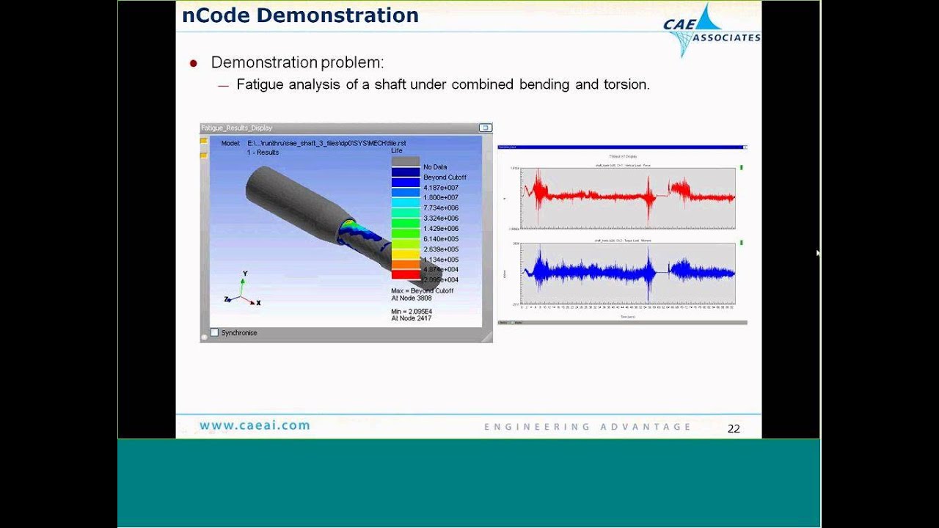The height and width of the screenshot is (528, 939).
Task: Click the blue torque load signal plot
Action: pyautogui.click(x=628, y=273)
